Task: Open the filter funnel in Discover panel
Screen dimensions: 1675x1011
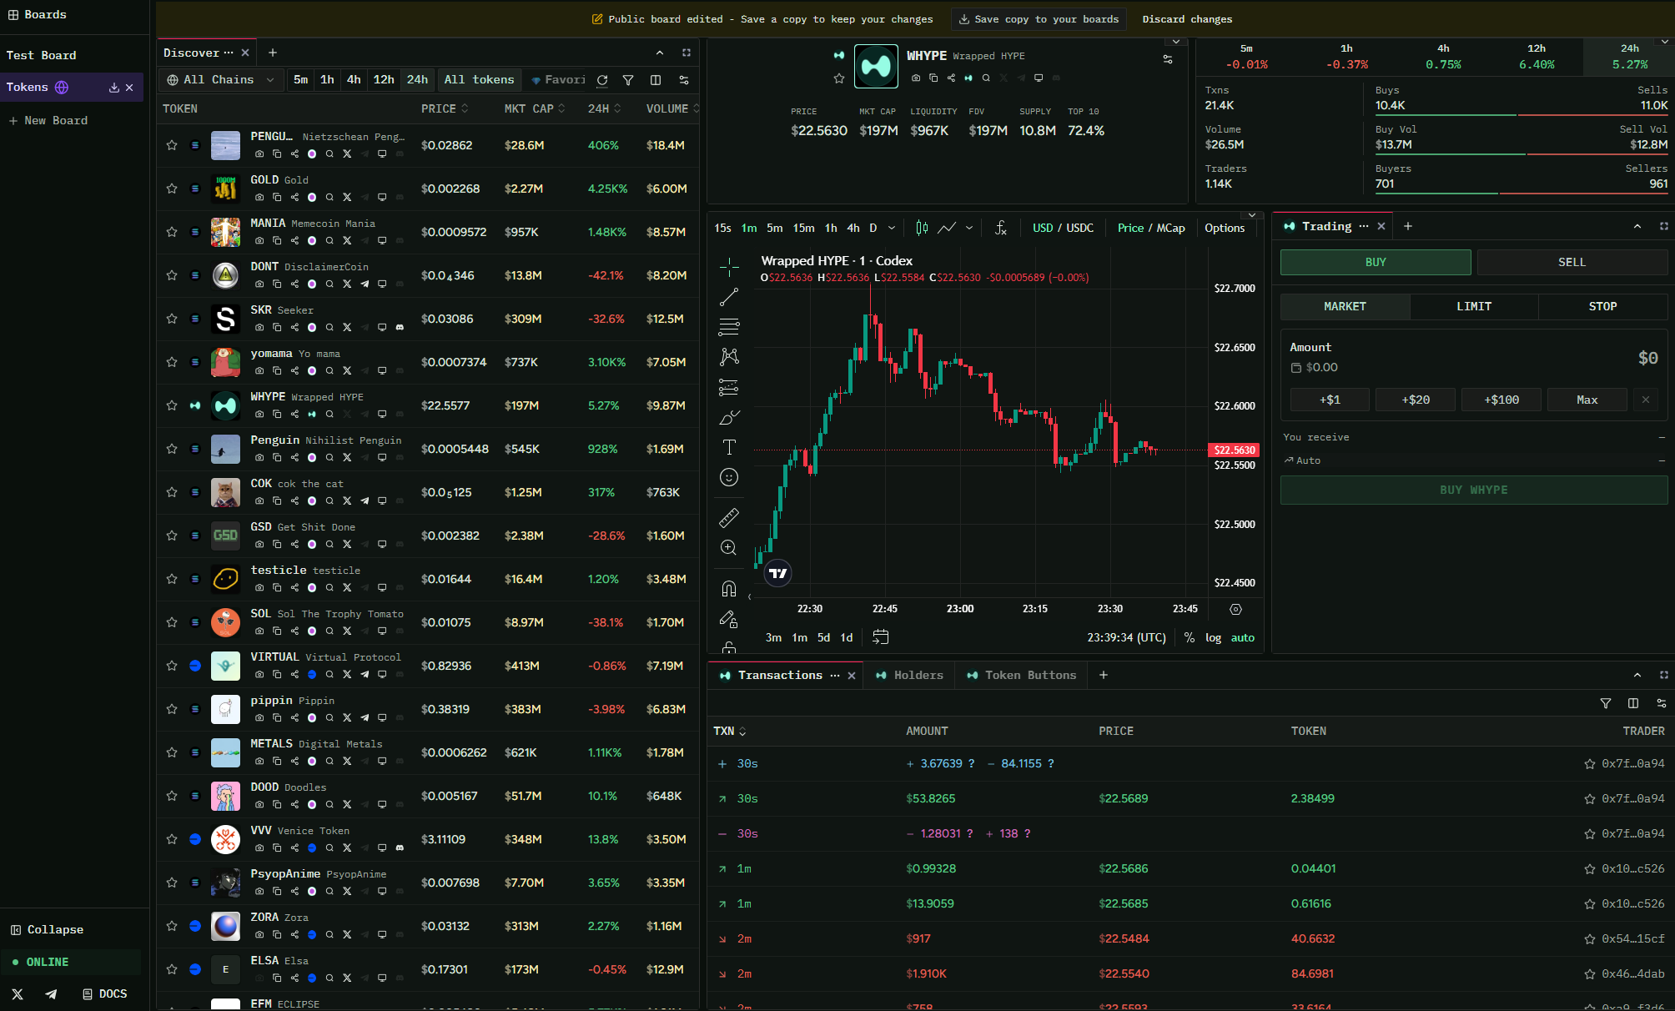Action: (628, 80)
